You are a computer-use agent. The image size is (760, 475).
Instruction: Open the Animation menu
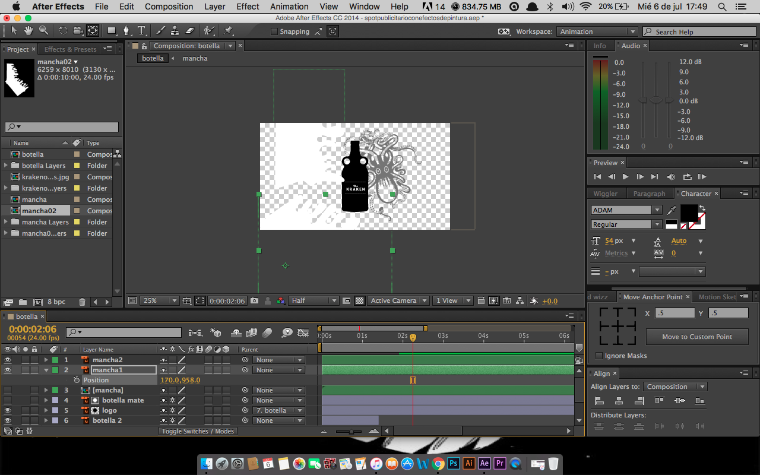coord(289,7)
